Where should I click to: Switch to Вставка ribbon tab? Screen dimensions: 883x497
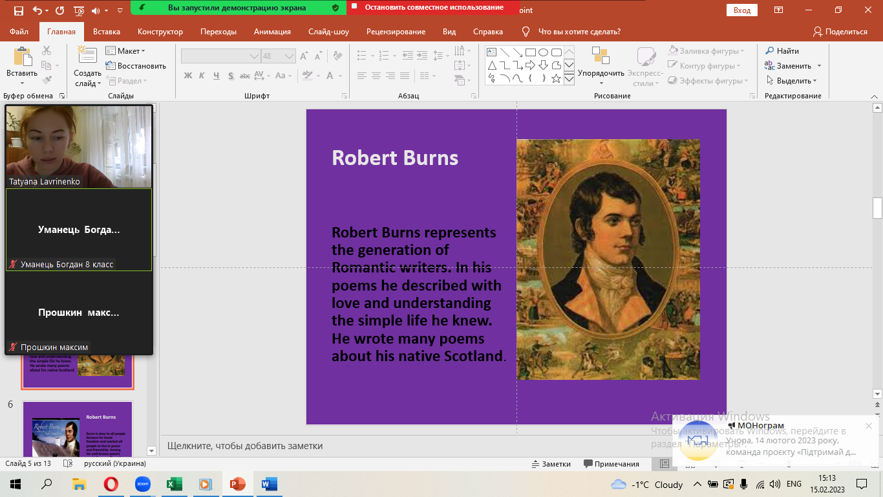coord(107,32)
